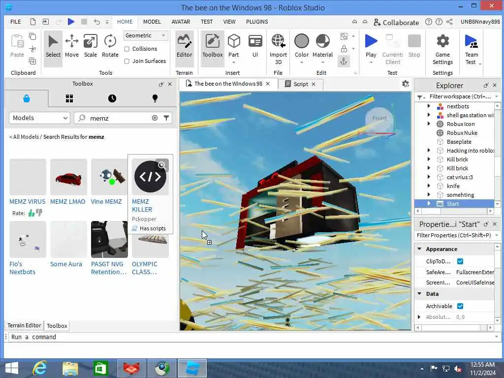Open Toolbox Creations lightbulb tab

pos(155,98)
